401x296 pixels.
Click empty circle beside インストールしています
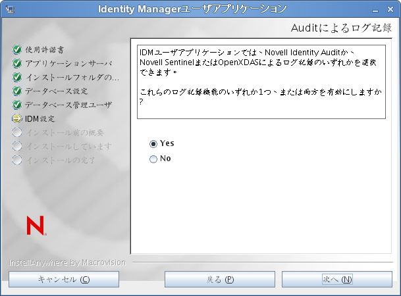(x=17, y=146)
